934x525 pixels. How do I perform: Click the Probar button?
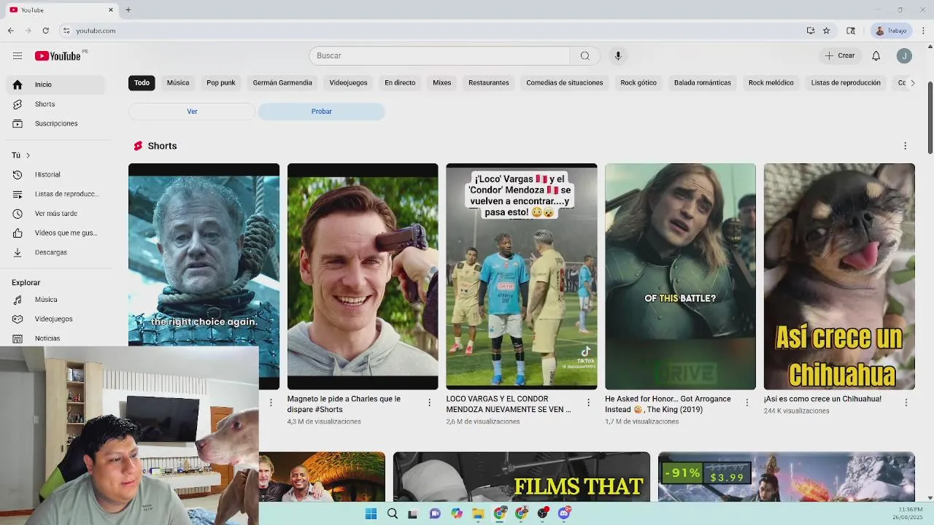coord(321,112)
